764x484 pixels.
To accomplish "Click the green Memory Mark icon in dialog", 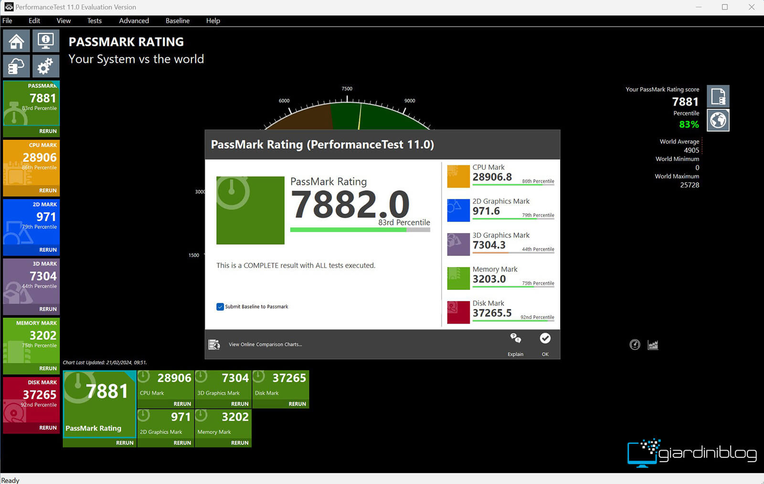I will coord(458,278).
